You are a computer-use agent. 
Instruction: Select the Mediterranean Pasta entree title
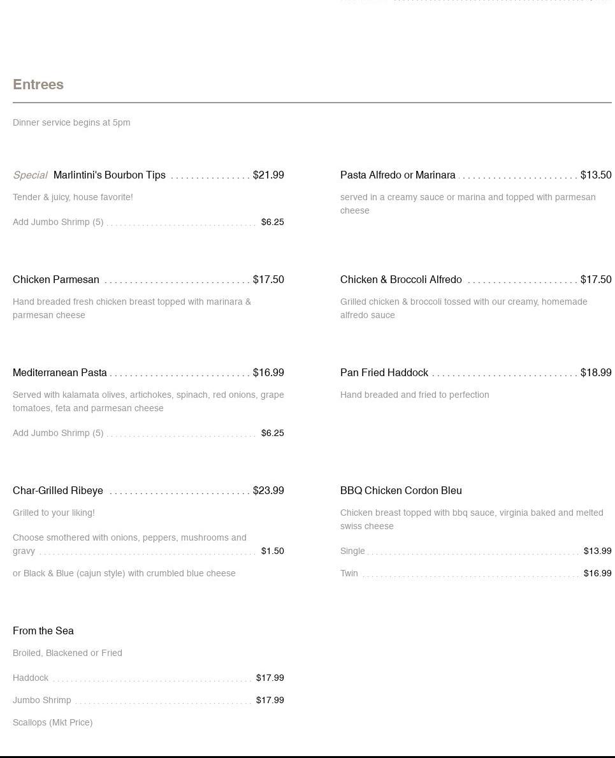pyautogui.click(x=60, y=373)
